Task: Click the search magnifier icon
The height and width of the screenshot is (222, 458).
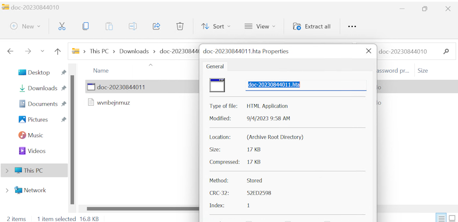Action: tap(446, 51)
